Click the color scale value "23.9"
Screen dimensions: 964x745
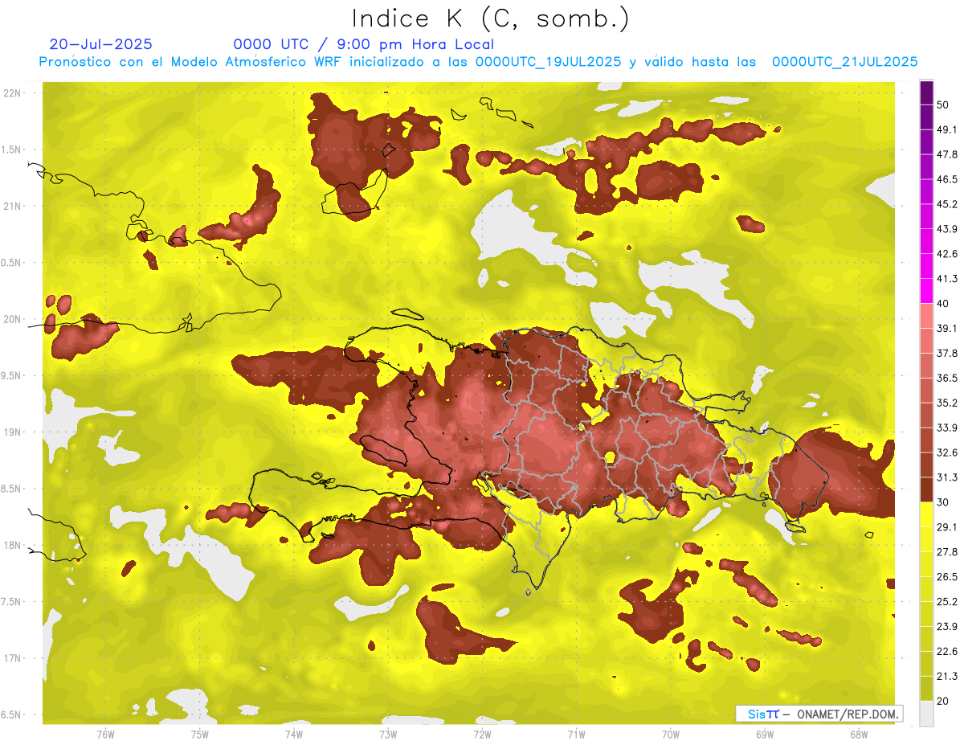click(x=947, y=627)
